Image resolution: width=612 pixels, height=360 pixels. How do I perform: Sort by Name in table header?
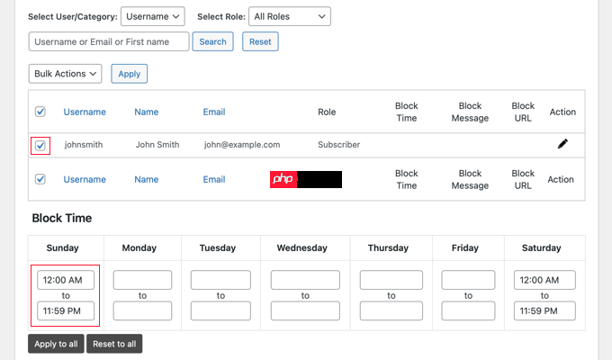[x=147, y=112]
